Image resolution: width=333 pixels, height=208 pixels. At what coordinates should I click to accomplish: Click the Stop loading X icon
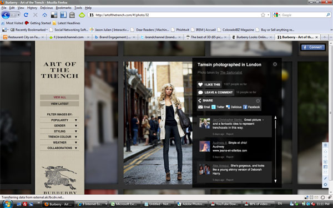[36, 15]
